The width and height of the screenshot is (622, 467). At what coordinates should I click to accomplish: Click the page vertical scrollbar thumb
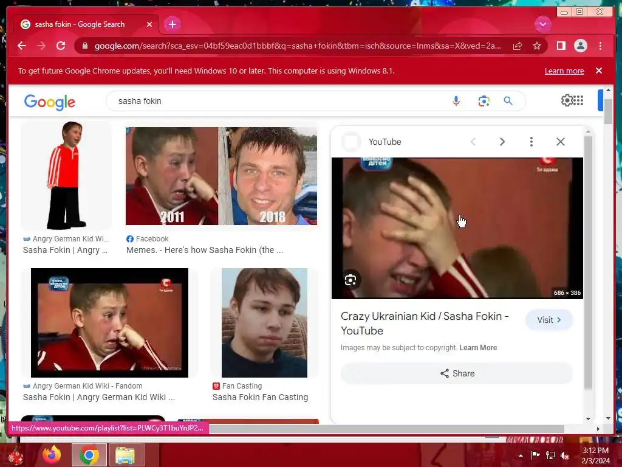[x=608, y=111]
